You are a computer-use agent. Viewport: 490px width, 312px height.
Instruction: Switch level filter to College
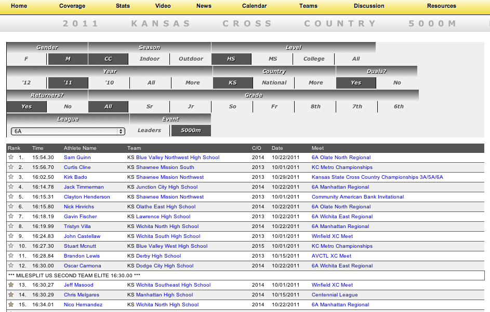[314, 59]
